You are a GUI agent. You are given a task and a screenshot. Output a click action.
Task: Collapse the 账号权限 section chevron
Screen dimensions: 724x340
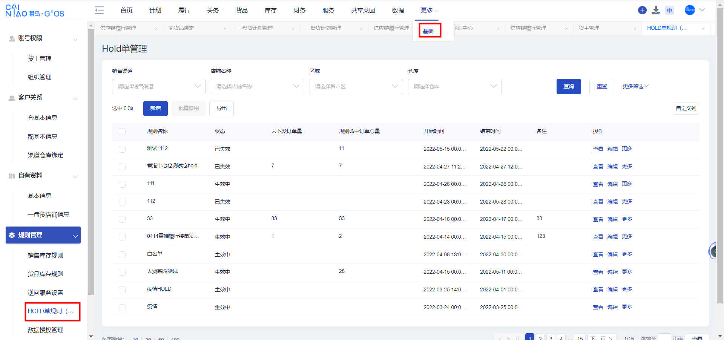pos(75,39)
